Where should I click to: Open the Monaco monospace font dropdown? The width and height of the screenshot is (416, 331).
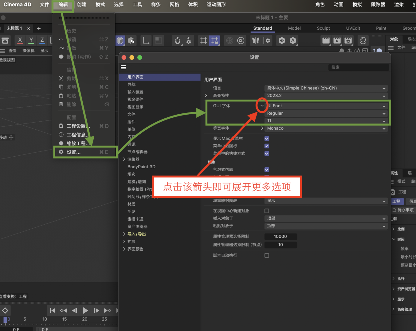click(326, 128)
